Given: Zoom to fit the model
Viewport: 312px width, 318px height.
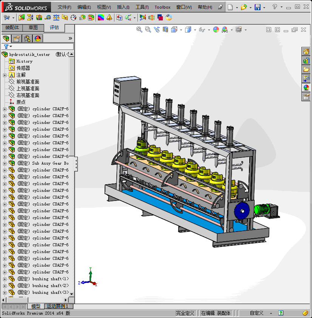Looking at the screenshot, I should [139, 29].
